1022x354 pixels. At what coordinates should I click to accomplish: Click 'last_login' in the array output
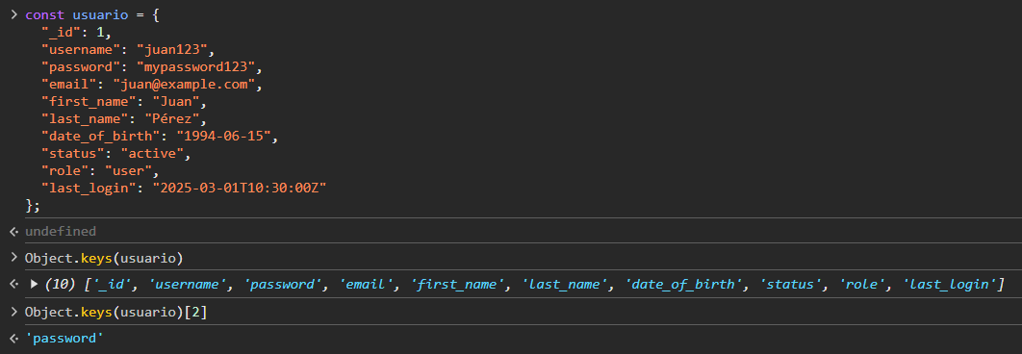949,284
